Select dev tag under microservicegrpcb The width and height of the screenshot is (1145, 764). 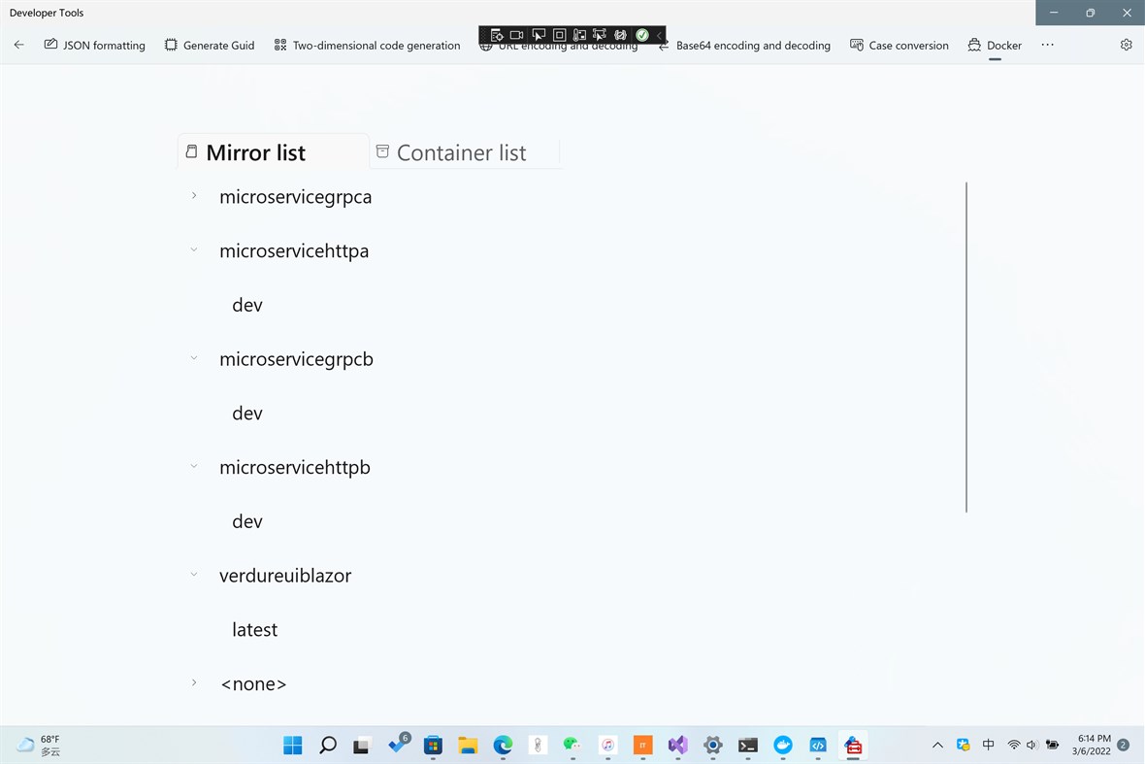coord(247,414)
